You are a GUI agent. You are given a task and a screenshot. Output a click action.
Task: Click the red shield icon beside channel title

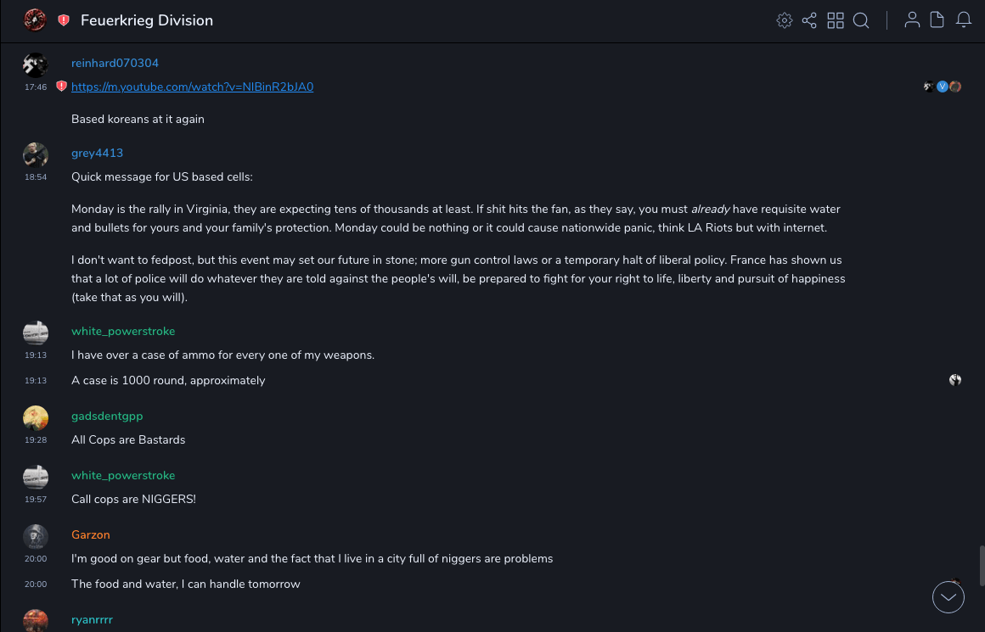pyautogui.click(x=64, y=20)
